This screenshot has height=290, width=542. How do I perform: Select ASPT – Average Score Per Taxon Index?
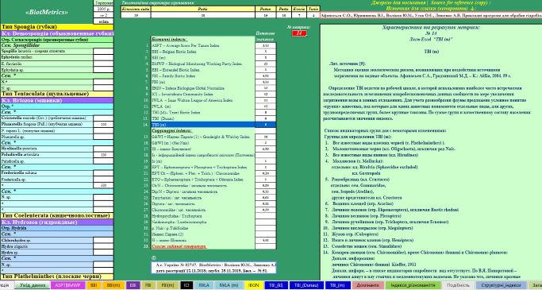coord(203,45)
